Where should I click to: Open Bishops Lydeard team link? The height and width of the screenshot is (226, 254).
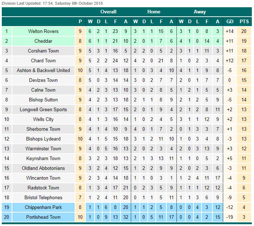click(43, 139)
